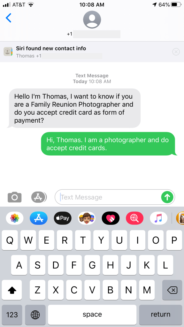Switch keyboard to 123 numbers layout
Image resolution: width=184 pixels, height=327 pixels.
pyautogui.click(x=12, y=315)
